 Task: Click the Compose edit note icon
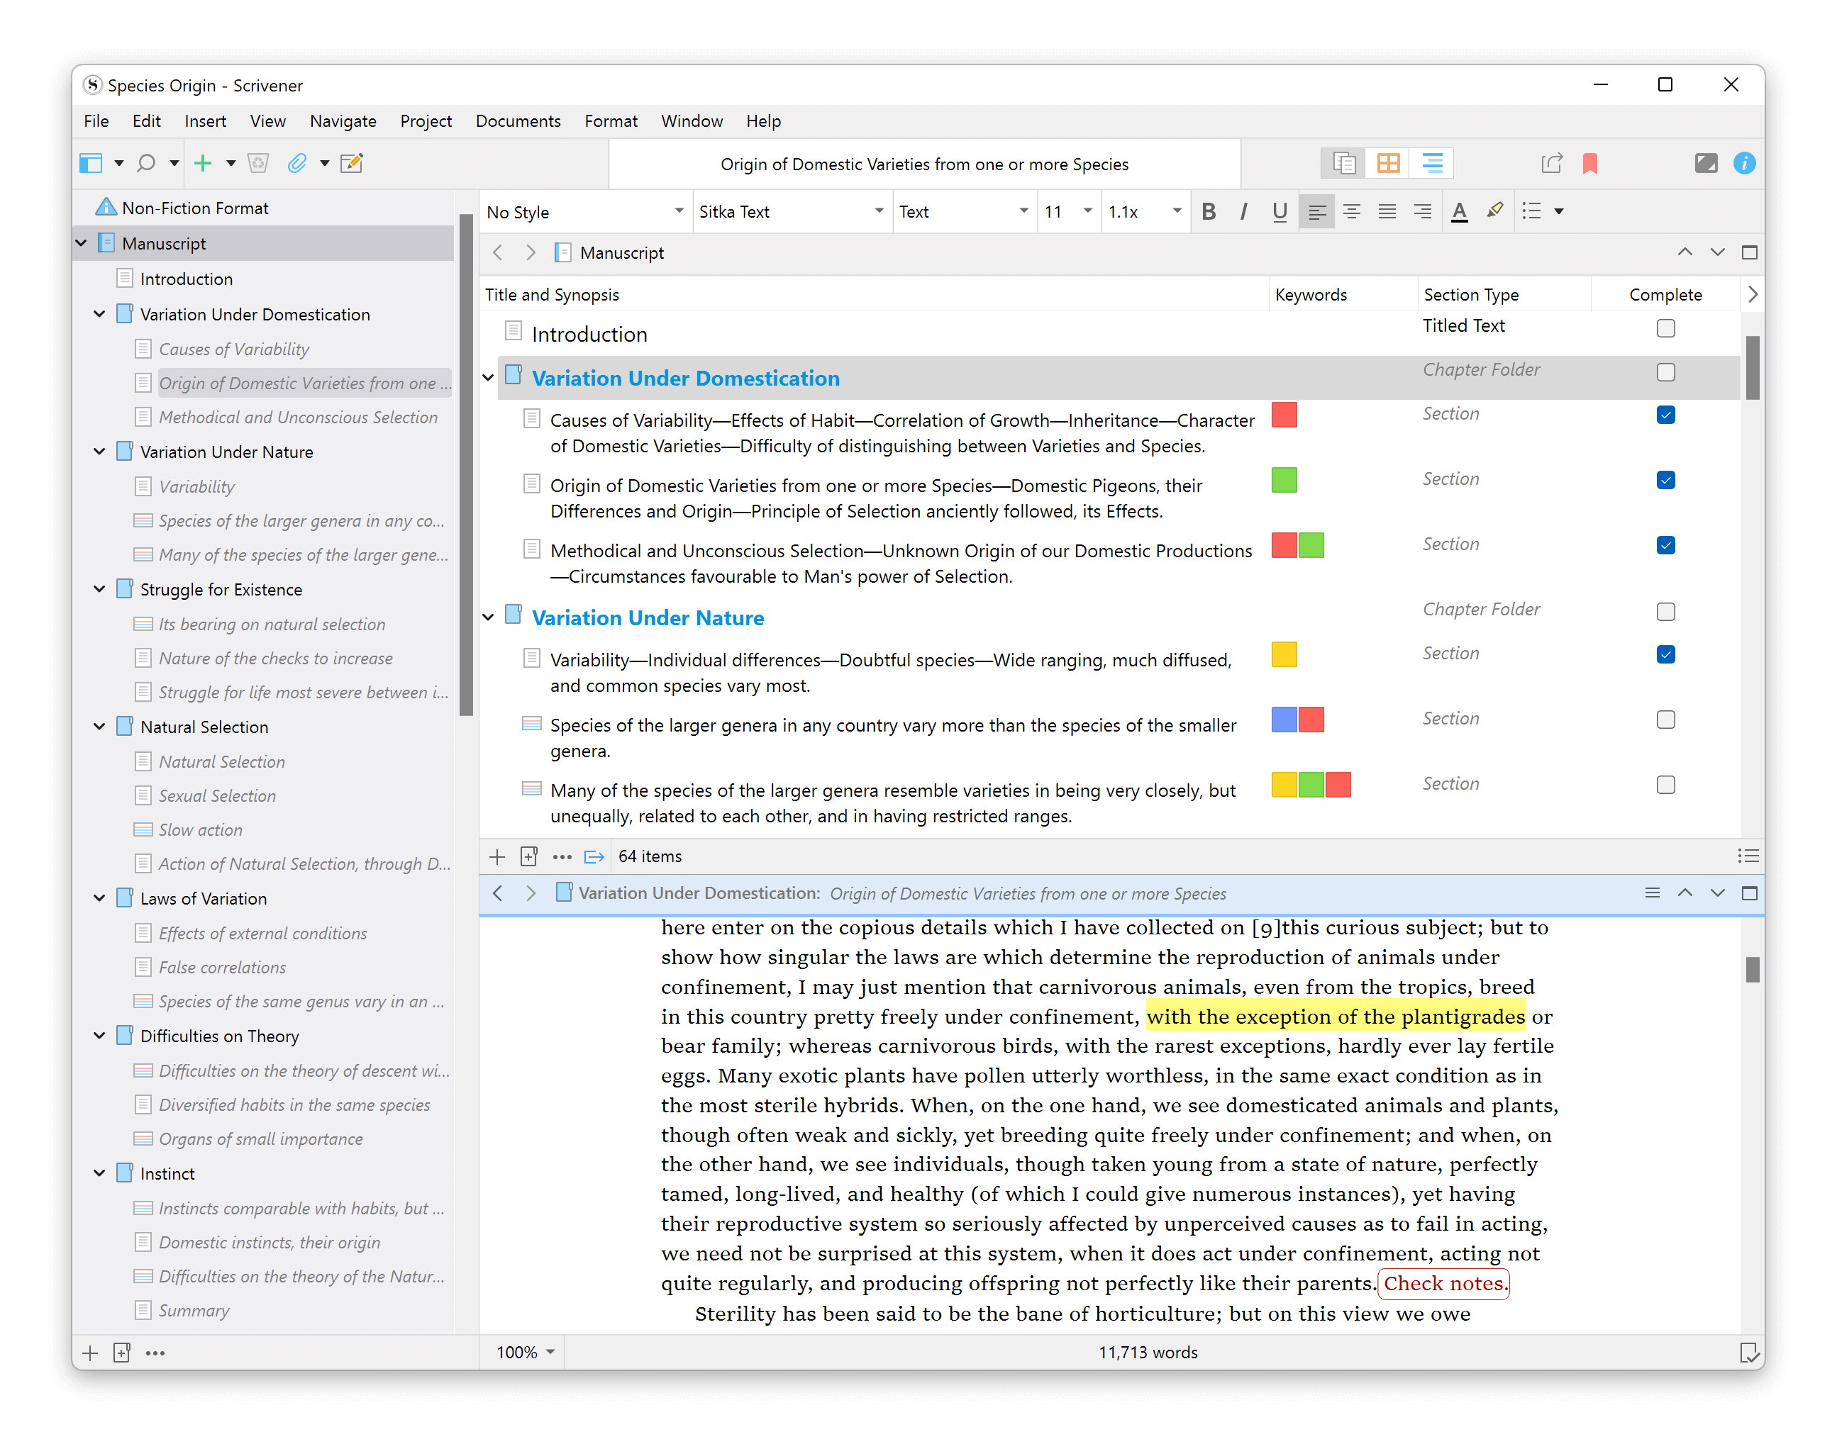pyautogui.click(x=351, y=163)
